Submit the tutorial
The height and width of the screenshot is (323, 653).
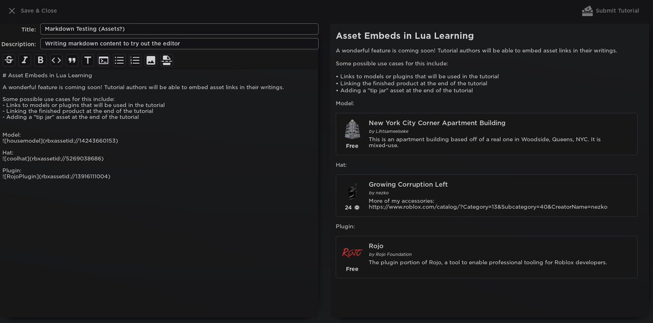[x=618, y=11]
